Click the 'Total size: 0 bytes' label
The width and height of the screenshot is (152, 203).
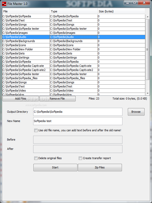point(130,99)
